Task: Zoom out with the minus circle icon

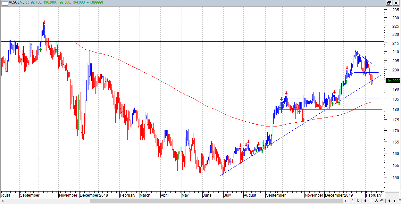Action: pyautogui.click(x=376, y=201)
